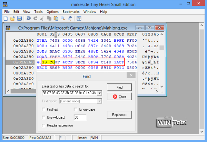Click the wildcard value field showing 00
This screenshot has width=207, height=142.
click(x=80, y=117)
